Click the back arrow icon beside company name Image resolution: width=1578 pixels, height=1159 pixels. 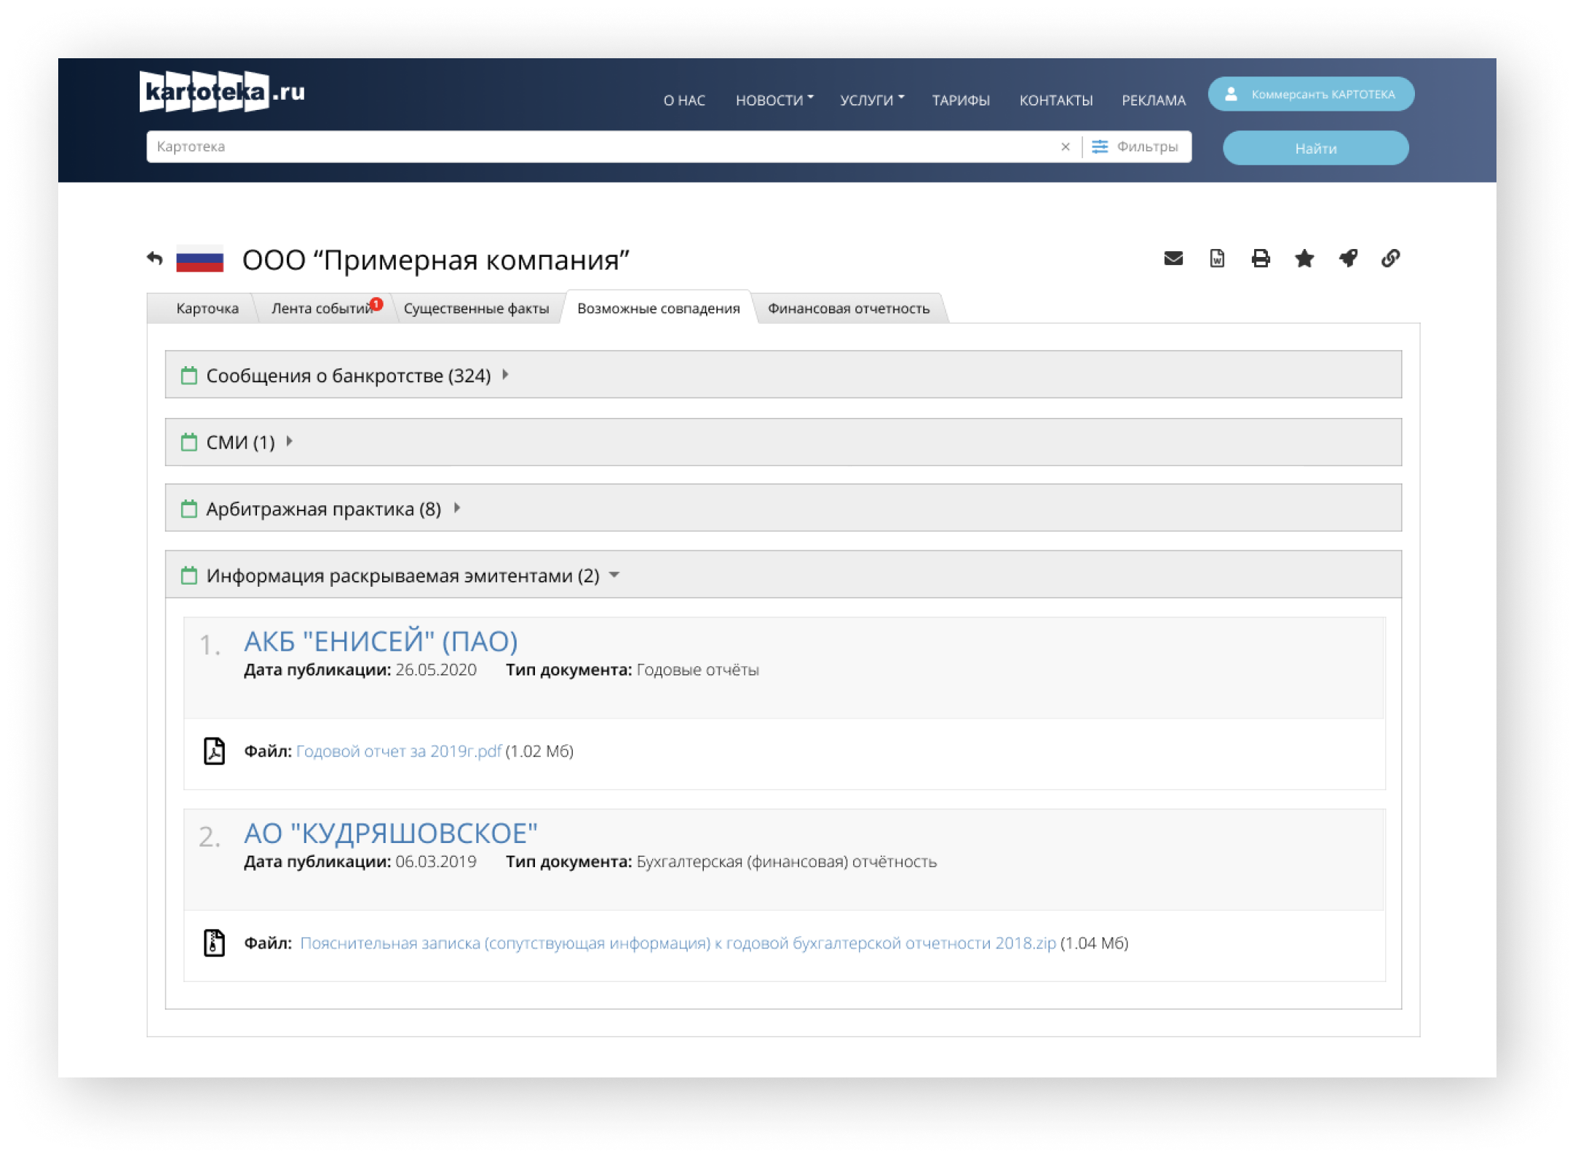154,258
